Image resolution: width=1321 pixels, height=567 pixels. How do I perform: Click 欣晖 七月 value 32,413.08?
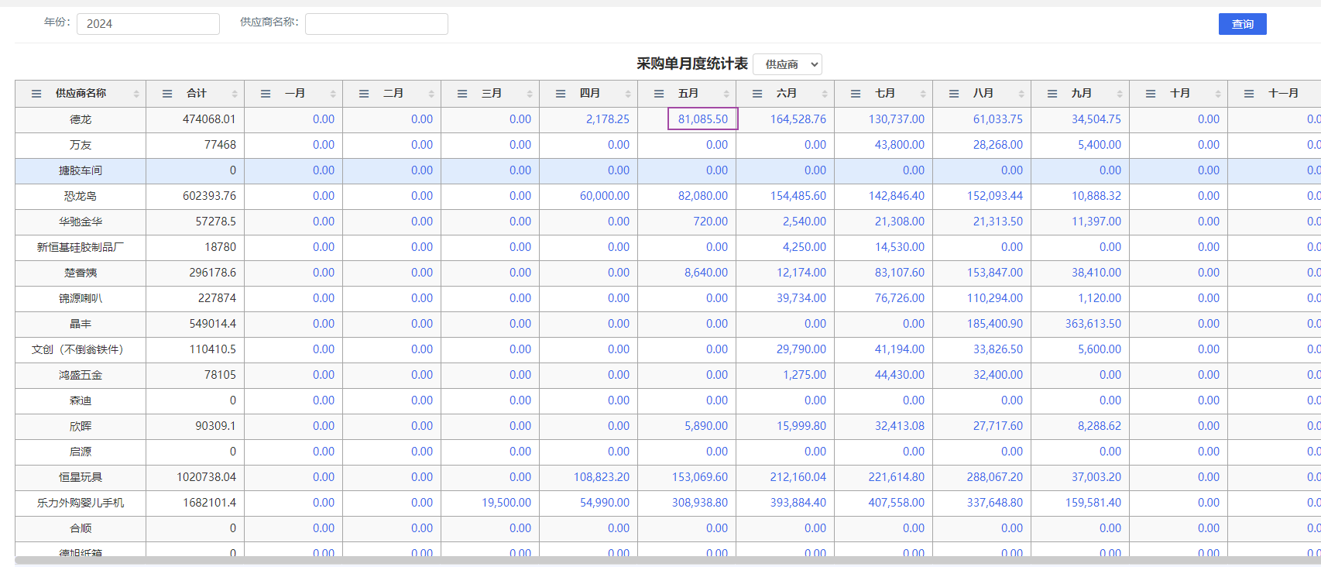click(899, 426)
